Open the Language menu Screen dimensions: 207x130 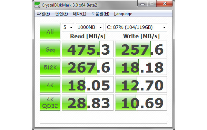(x=123, y=14)
